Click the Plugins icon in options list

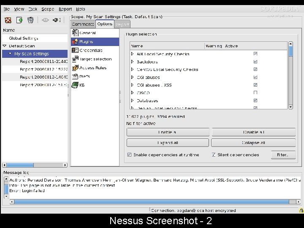(x=75, y=41)
